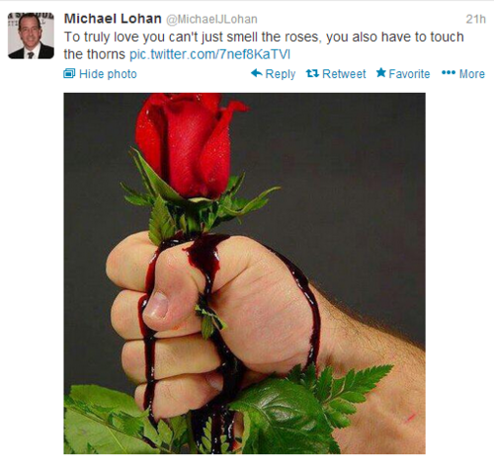Viewport: 494px width, 464px height.
Task: Click the Favorite star icon
Action: click(x=381, y=73)
